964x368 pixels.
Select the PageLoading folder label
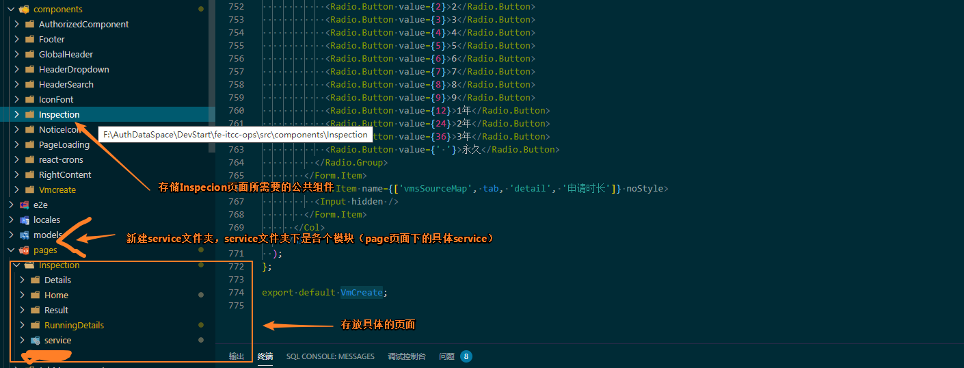click(x=64, y=144)
